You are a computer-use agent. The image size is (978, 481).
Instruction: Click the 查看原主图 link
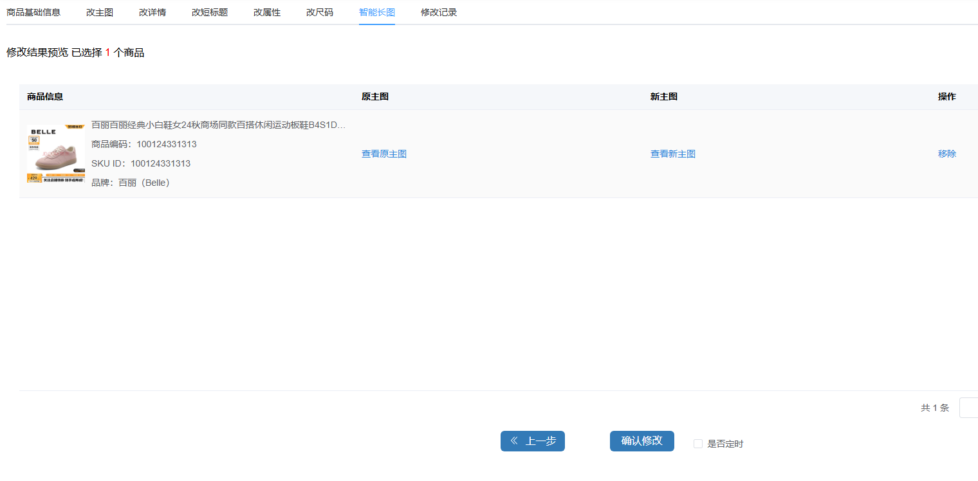(x=384, y=154)
